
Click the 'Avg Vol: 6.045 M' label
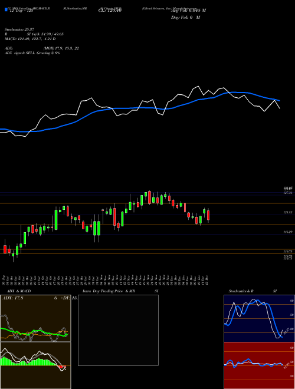(188, 11)
